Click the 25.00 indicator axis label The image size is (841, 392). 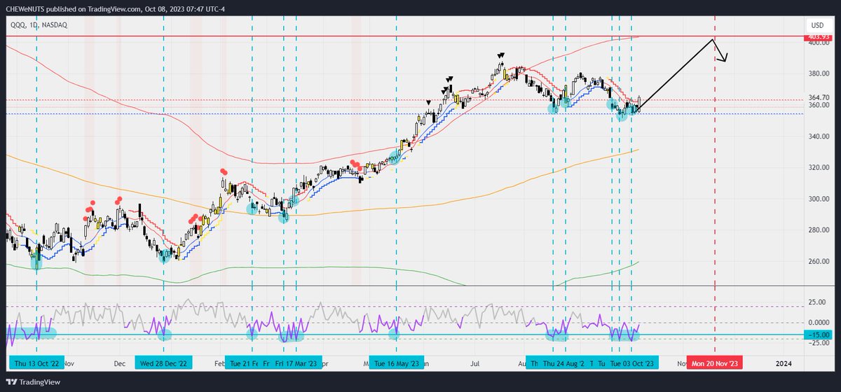tap(817, 302)
